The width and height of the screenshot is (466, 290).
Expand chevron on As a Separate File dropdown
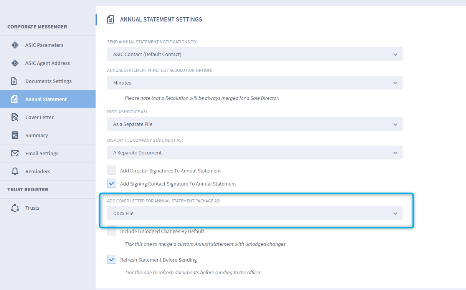395,124
